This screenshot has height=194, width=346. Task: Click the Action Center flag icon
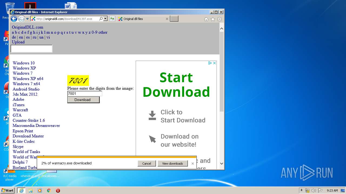pos(320,190)
